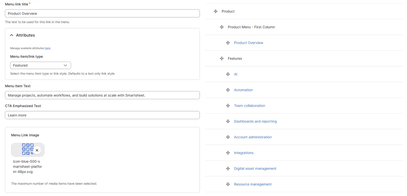Click the move icon beside Product Menu - First Column

tap(221, 27)
